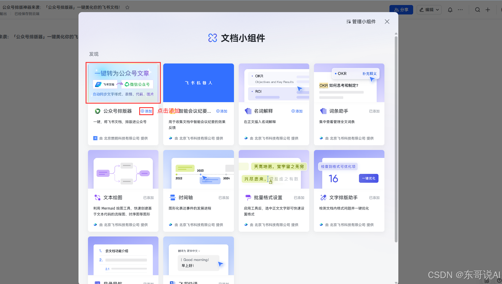Open the notifications bell icon

(450, 10)
